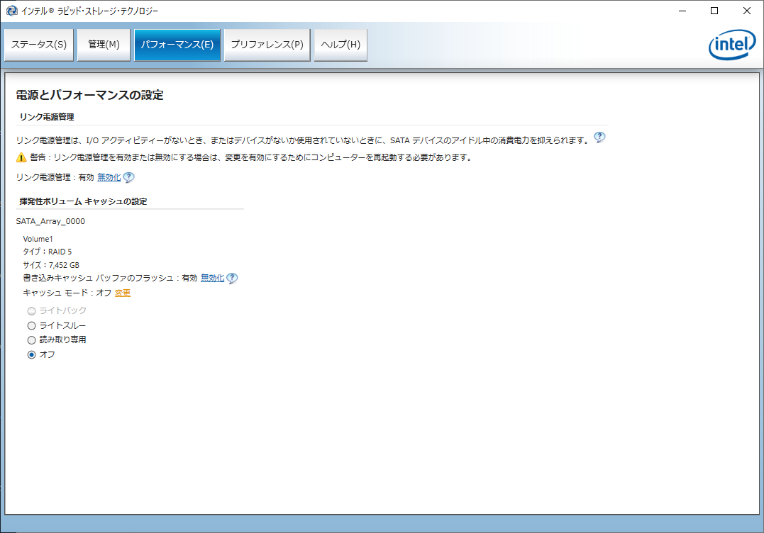Click the サイズ：7,452 GB text
764x533 pixels.
(51, 265)
